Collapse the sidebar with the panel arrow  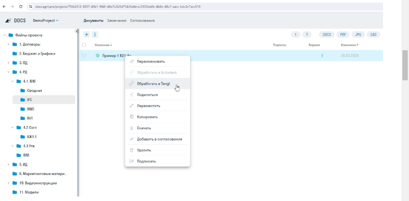[77, 31]
